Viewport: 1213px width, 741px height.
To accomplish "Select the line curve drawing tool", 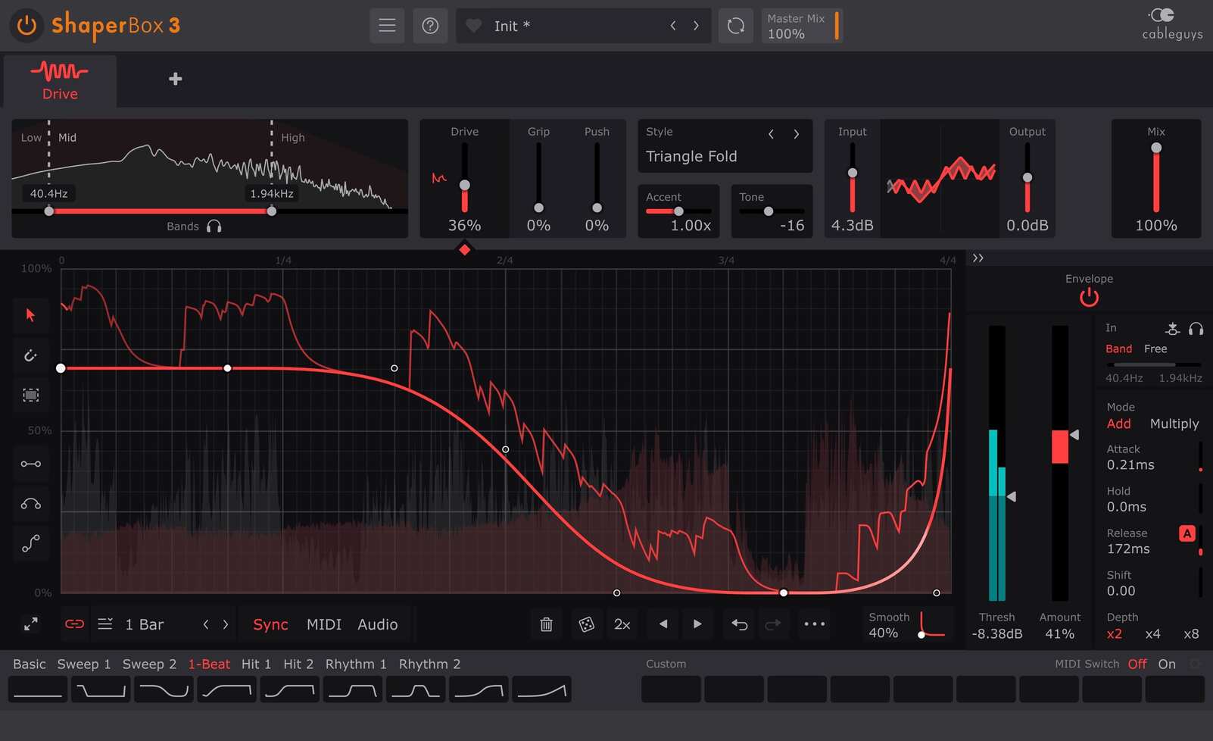I will (x=30, y=464).
